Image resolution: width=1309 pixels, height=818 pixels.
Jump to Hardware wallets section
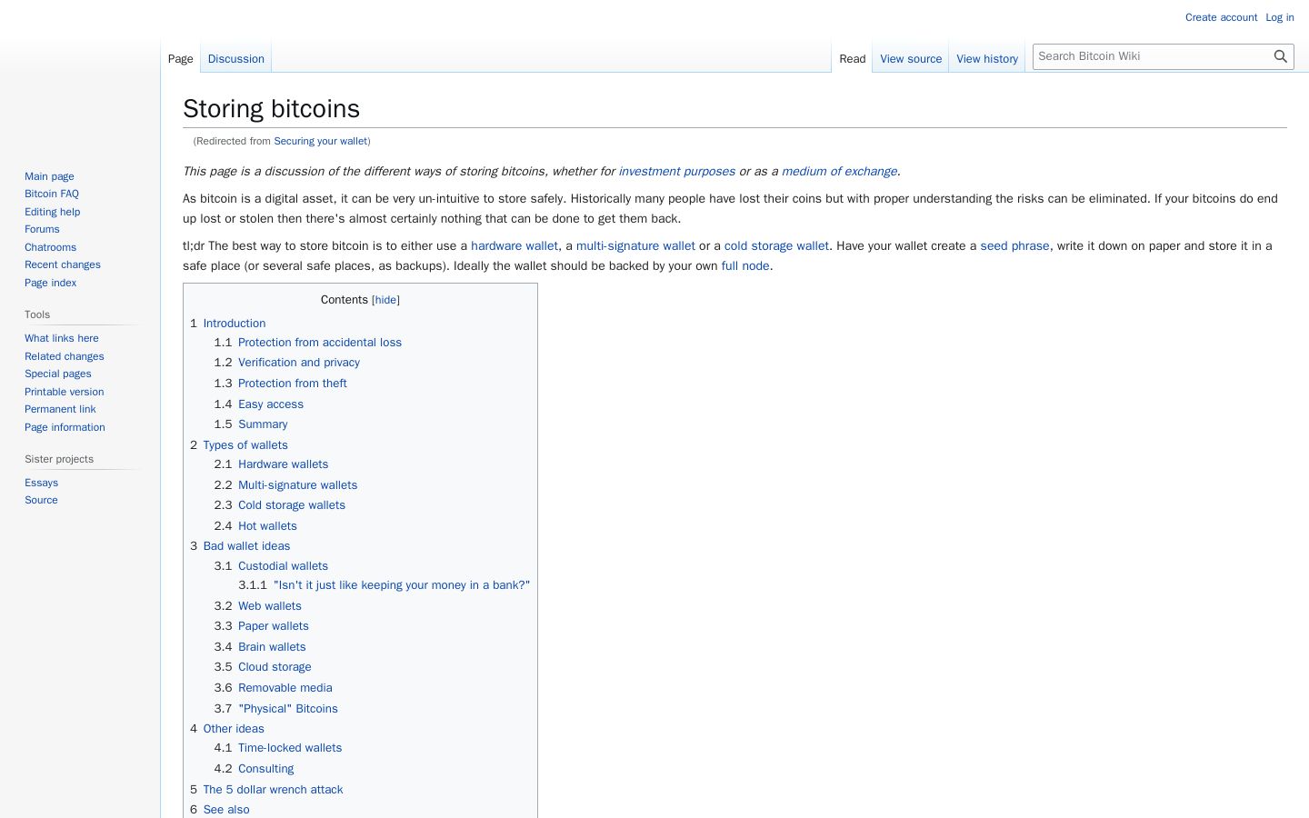point(284,464)
